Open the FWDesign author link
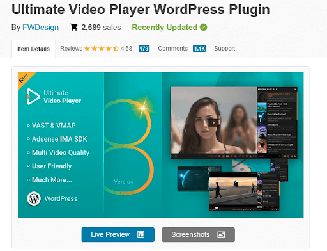 tap(40, 28)
